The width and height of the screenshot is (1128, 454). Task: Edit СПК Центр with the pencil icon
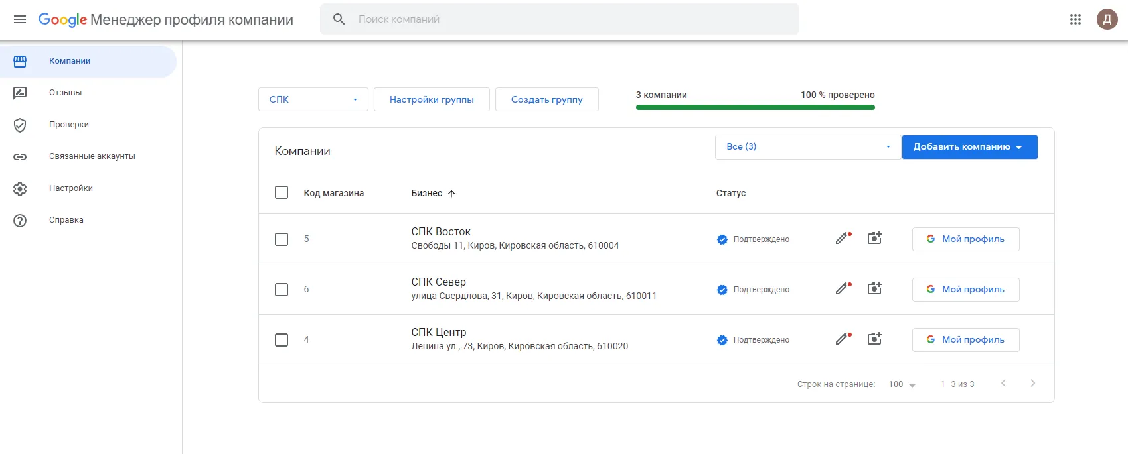(843, 339)
